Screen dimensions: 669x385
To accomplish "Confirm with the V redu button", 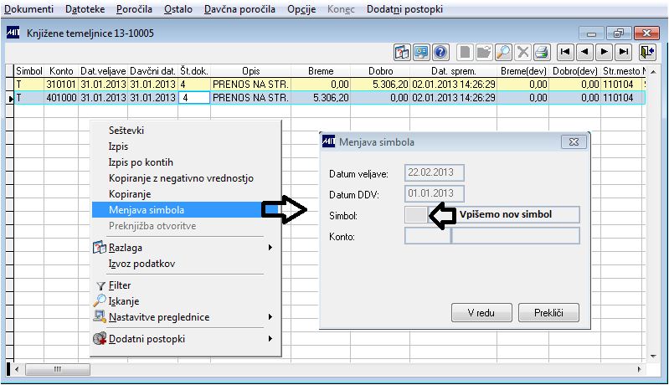I will tap(481, 313).
